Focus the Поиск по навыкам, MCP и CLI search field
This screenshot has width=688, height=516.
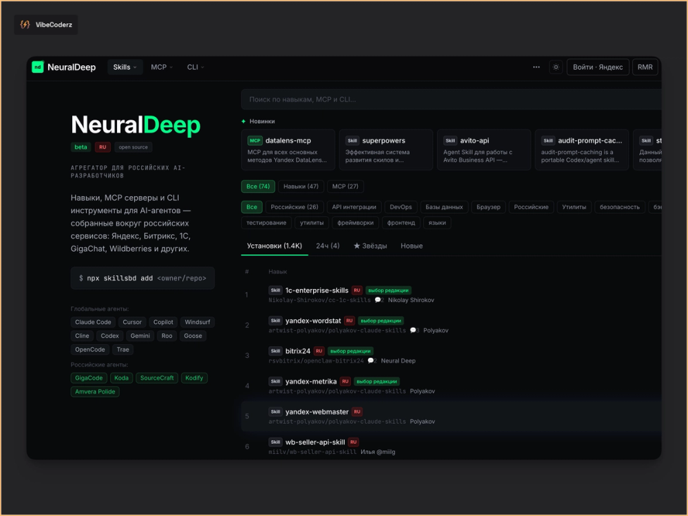pyautogui.click(x=451, y=100)
